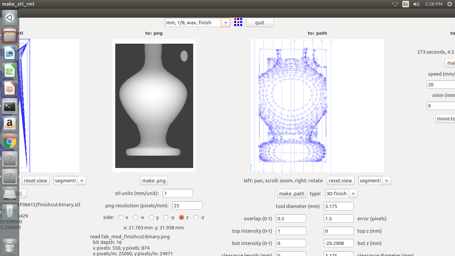Launch Google Chrome from the launcher

pos(10,142)
